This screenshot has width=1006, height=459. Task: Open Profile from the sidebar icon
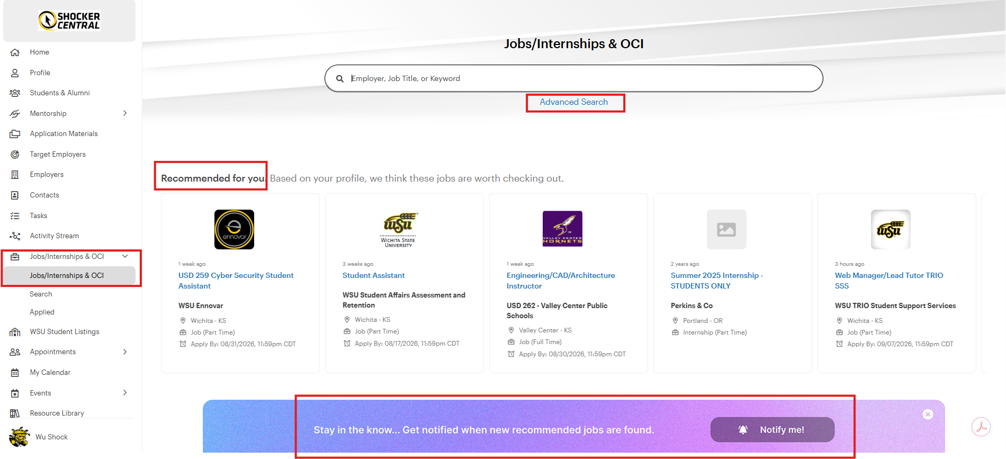[x=15, y=73]
